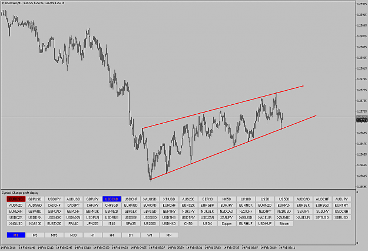This screenshot has width=368, height=251.
Task: Select the EURJPY pair
Action: click(x=227, y=205)
